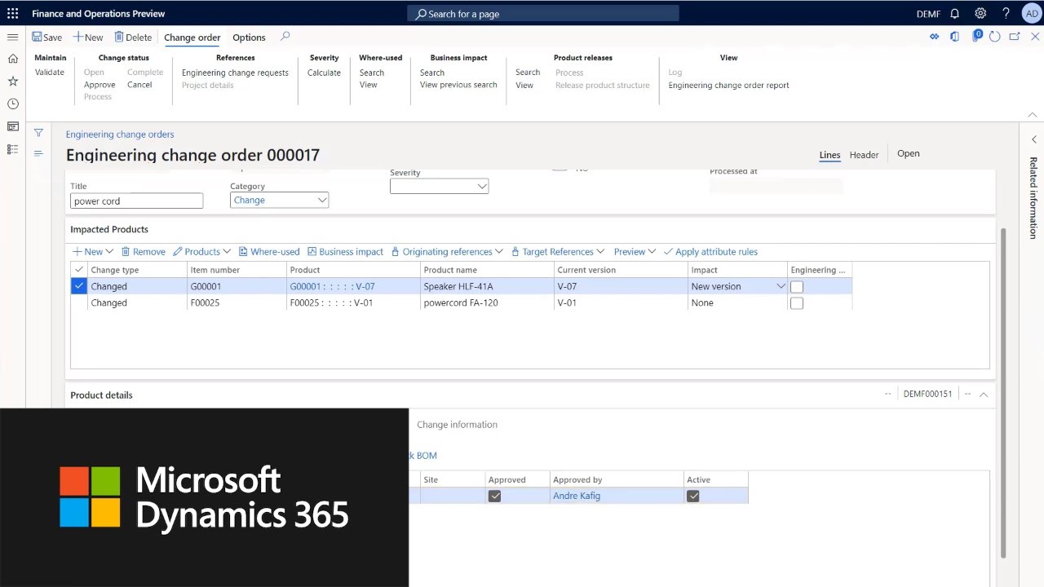Refresh the page icon
The width and height of the screenshot is (1044, 587).
tap(994, 37)
